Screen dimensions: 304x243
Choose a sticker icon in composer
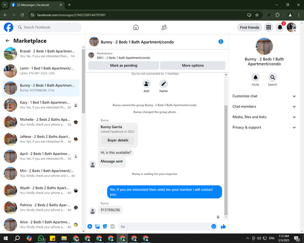105,227
